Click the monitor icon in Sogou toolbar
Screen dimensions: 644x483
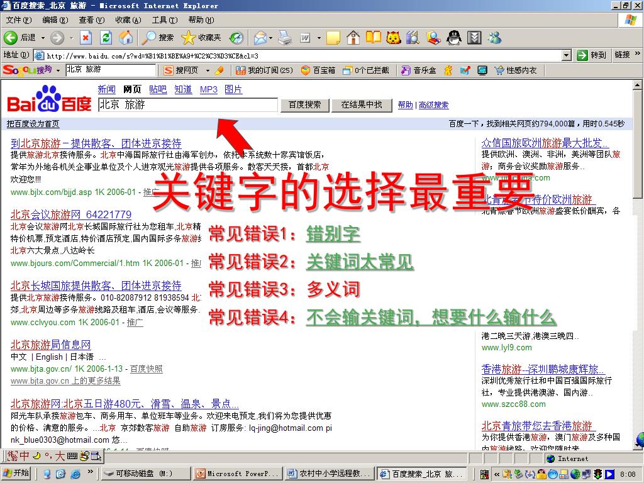point(482,70)
